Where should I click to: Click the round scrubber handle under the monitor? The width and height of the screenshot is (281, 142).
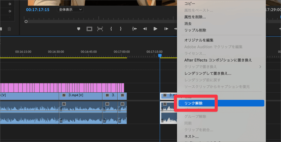coord(26,22)
